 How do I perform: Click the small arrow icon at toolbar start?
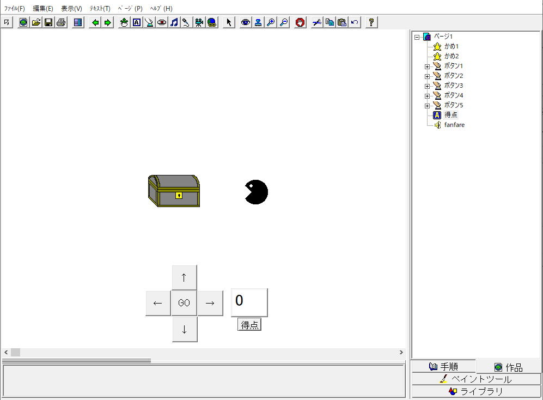tap(7, 22)
